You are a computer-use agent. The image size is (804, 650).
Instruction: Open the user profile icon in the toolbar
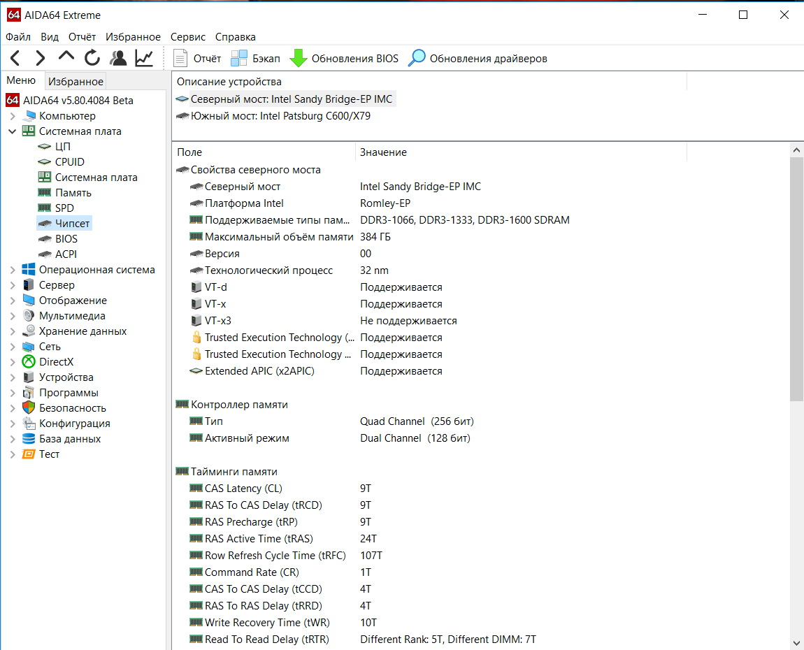[118, 58]
